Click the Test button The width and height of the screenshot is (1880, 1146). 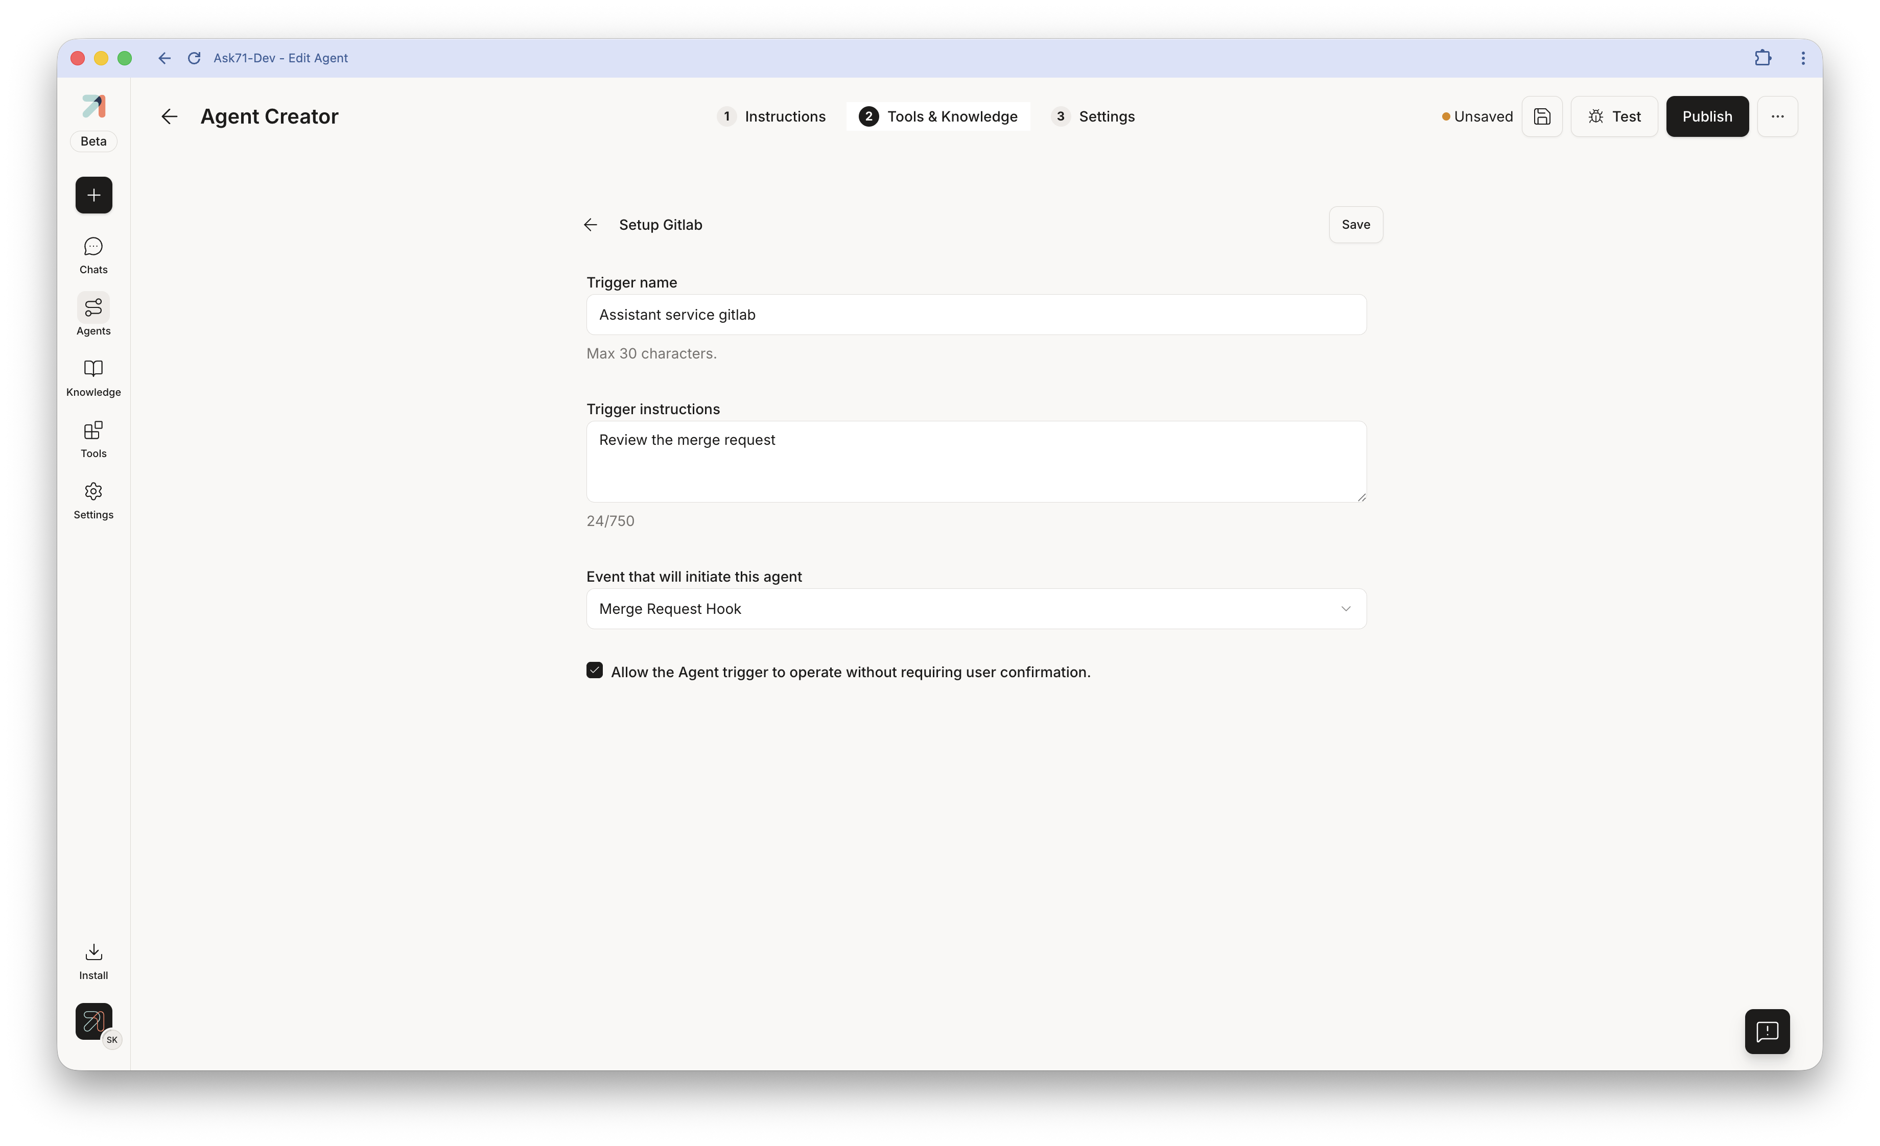1614,116
